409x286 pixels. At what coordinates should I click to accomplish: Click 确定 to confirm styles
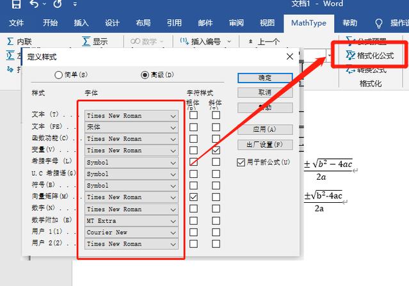(x=265, y=78)
